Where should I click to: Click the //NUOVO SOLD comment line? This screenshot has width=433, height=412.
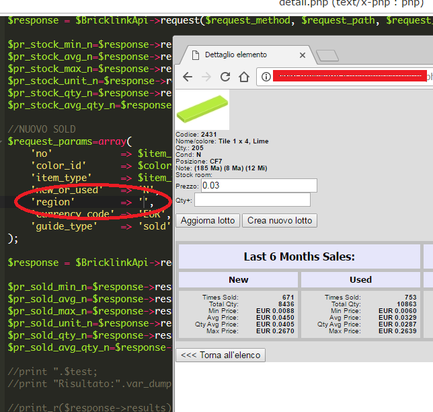42,129
